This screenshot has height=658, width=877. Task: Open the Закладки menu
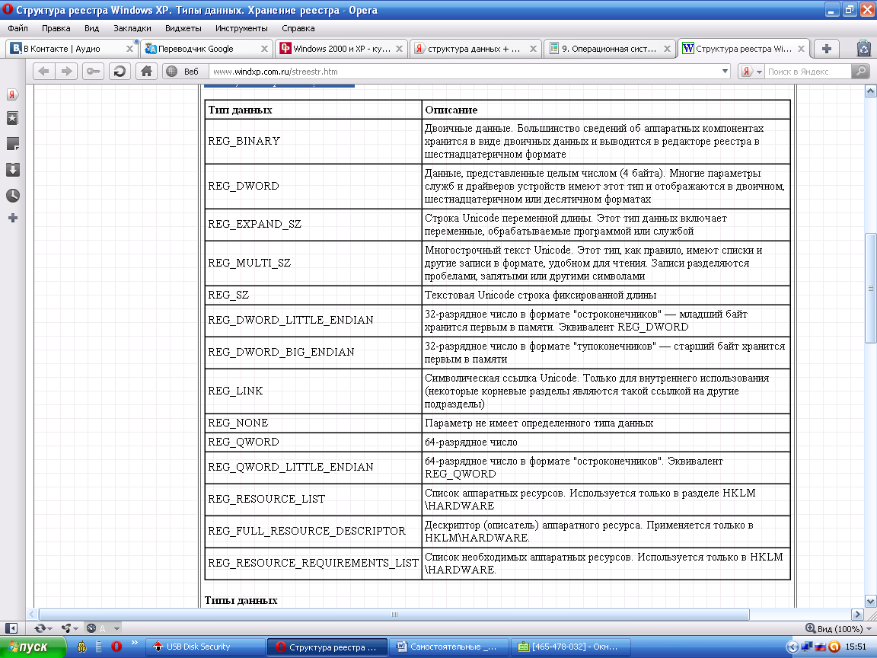pyautogui.click(x=132, y=28)
